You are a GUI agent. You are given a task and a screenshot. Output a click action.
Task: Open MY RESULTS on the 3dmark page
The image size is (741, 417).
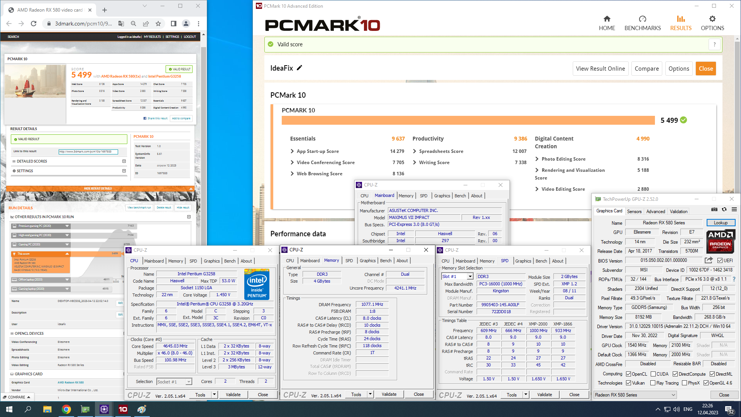(152, 37)
